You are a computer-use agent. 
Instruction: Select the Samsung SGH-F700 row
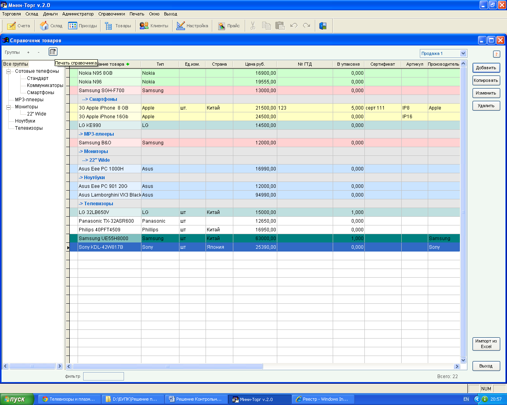265,91
